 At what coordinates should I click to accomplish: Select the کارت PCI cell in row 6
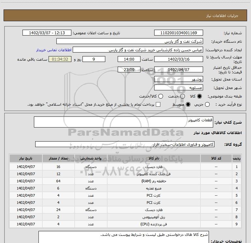pyautogui.click(x=154, y=203)
